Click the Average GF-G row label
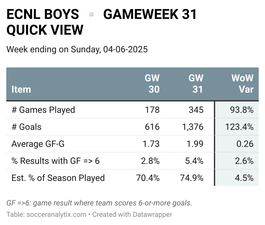The image size is (265, 225). click(38, 144)
